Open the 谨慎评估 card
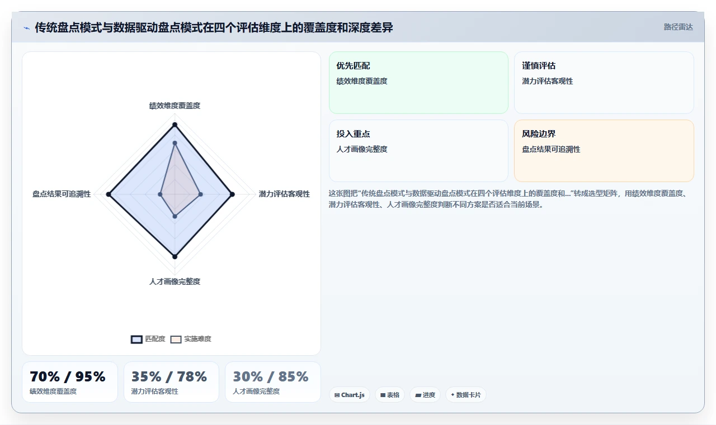 (604, 83)
